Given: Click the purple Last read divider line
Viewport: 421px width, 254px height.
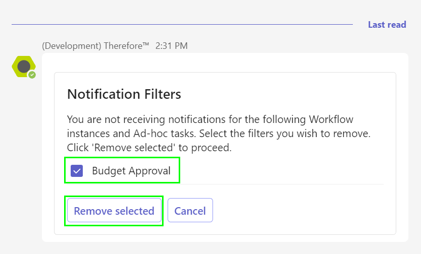Looking at the screenshot, I should click(182, 24).
